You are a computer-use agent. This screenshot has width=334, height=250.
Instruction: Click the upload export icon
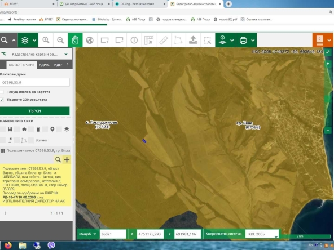click(193, 40)
